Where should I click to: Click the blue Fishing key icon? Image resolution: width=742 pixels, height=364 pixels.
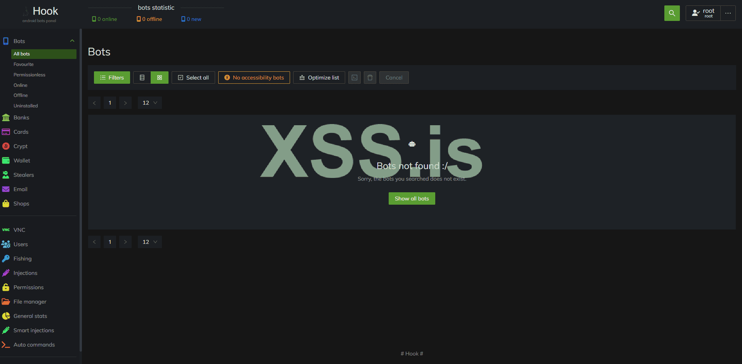click(6, 259)
